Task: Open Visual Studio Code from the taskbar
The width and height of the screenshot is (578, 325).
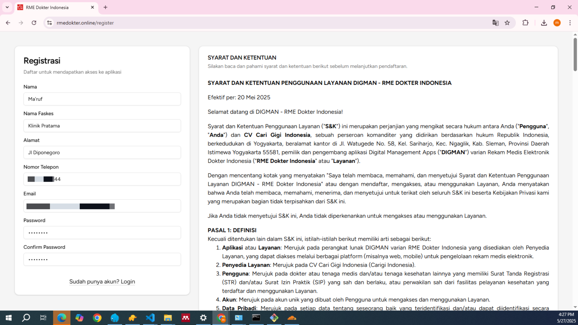Action: point(150,318)
